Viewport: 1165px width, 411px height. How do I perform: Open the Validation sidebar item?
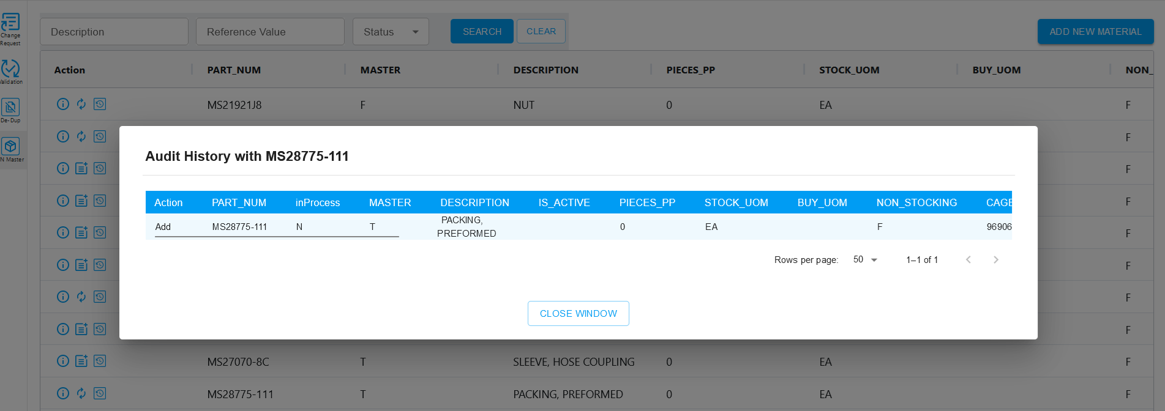pos(10,72)
